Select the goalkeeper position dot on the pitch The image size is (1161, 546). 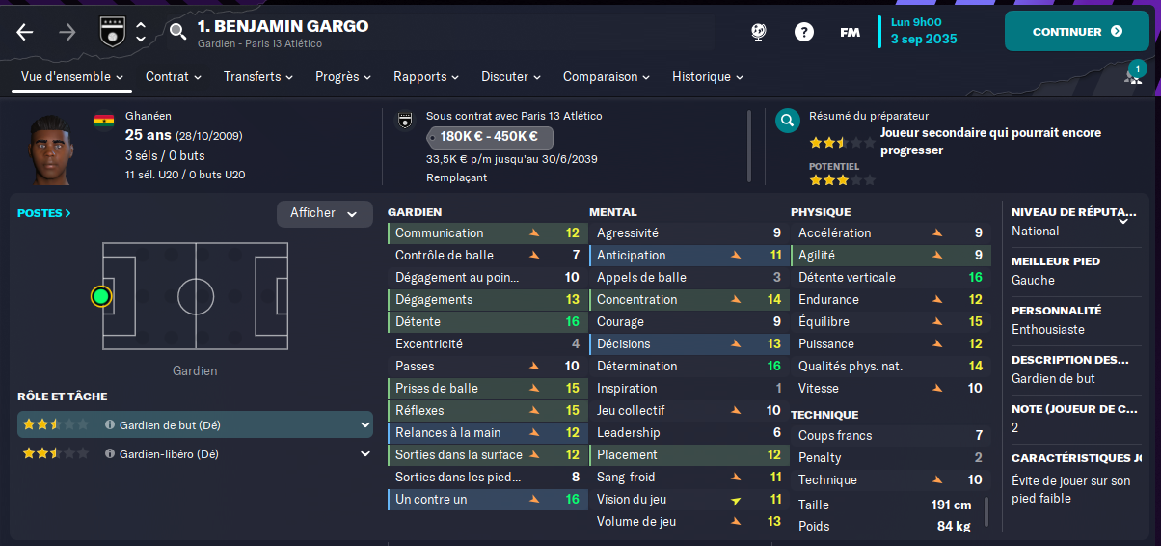coord(101,296)
